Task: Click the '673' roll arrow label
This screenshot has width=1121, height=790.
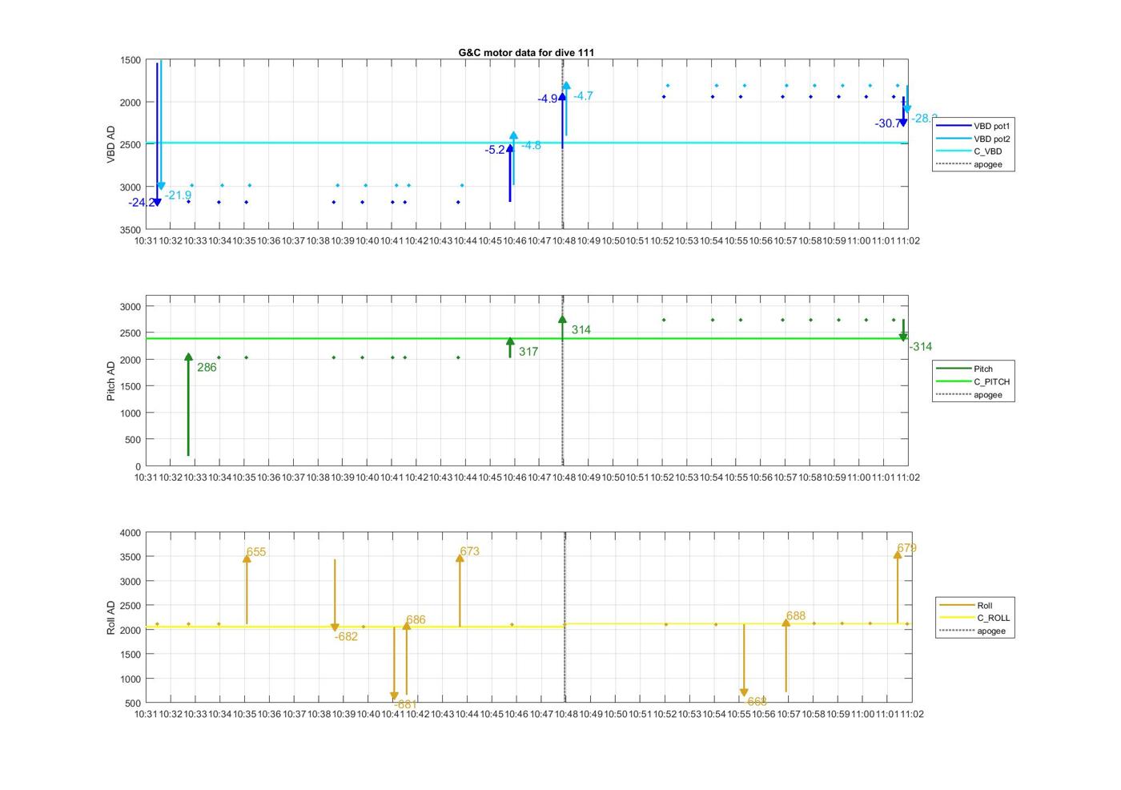Action: click(469, 551)
